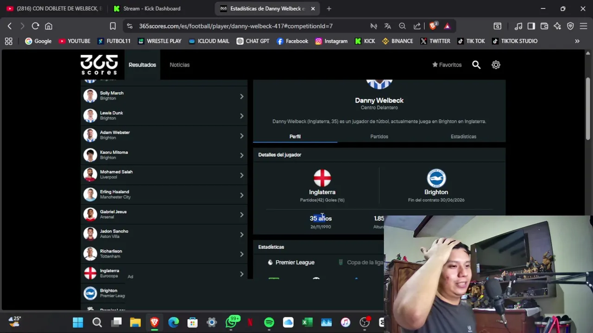Open the Brave VPN shield icon

coord(570,26)
